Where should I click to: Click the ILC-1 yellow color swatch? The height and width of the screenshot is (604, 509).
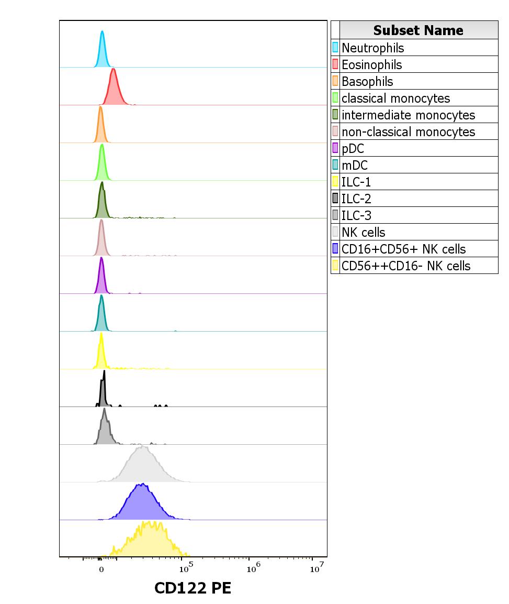pyautogui.click(x=335, y=181)
